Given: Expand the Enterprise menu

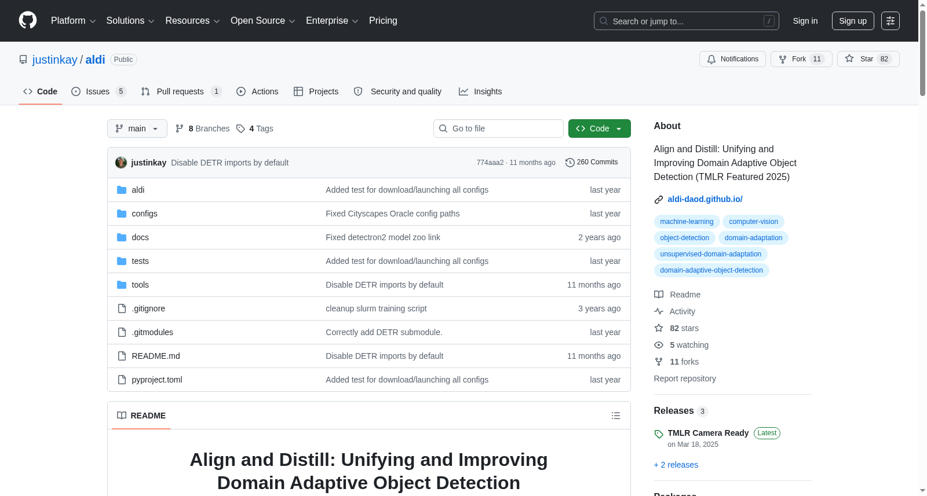Looking at the screenshot, I should click(332, 21).
